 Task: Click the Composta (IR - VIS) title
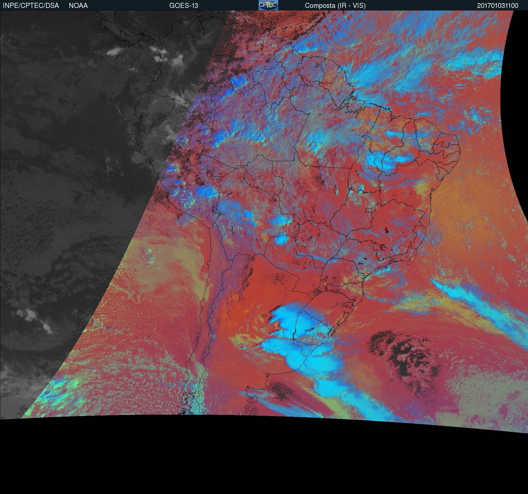pyautogui.click(x=335, y=6)
